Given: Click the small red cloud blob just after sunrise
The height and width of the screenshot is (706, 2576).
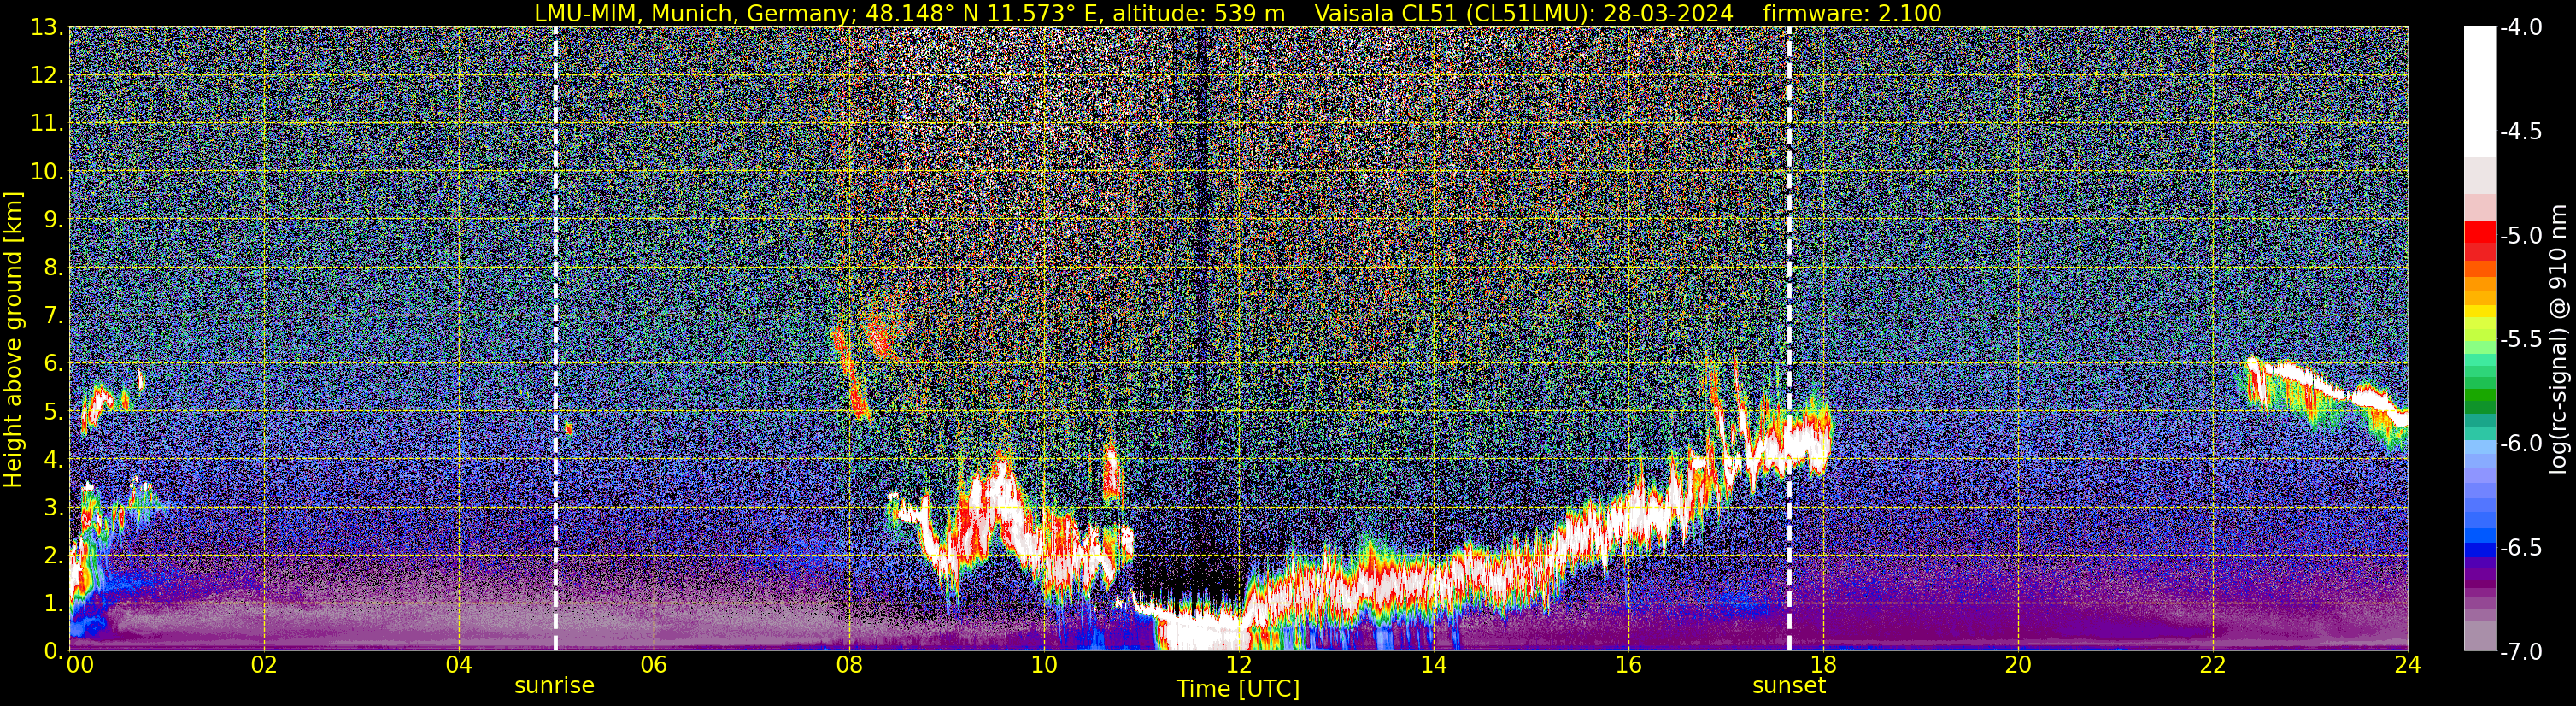Looking at the screenshot, I should (x=568, y=428).
